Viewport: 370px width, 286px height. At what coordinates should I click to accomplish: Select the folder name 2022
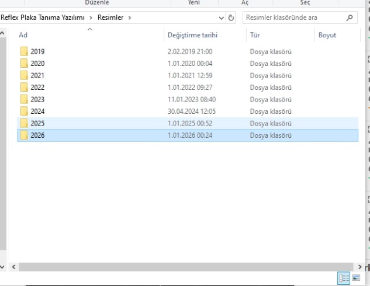37,88
